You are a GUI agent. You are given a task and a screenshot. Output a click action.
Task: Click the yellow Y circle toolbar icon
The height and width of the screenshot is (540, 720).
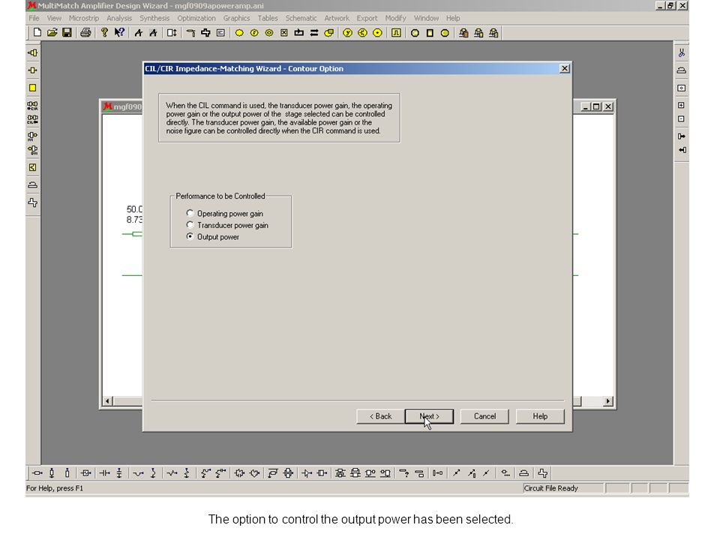pyautogui.click(x=347, y=33)
